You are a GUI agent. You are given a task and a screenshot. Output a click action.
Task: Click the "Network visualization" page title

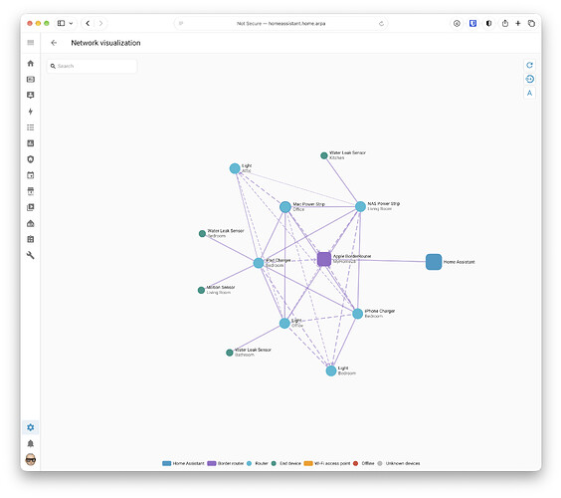click(105, 43)
